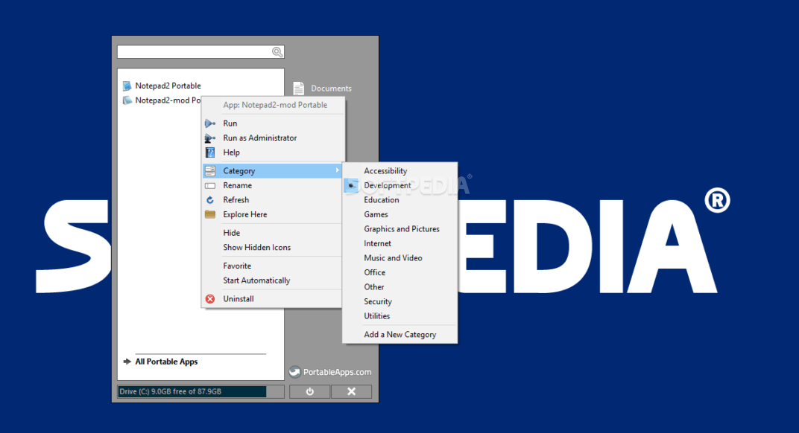Click the Rename menu icon
The width and height of the screenshot is (799, 433).
pos(210,186)
